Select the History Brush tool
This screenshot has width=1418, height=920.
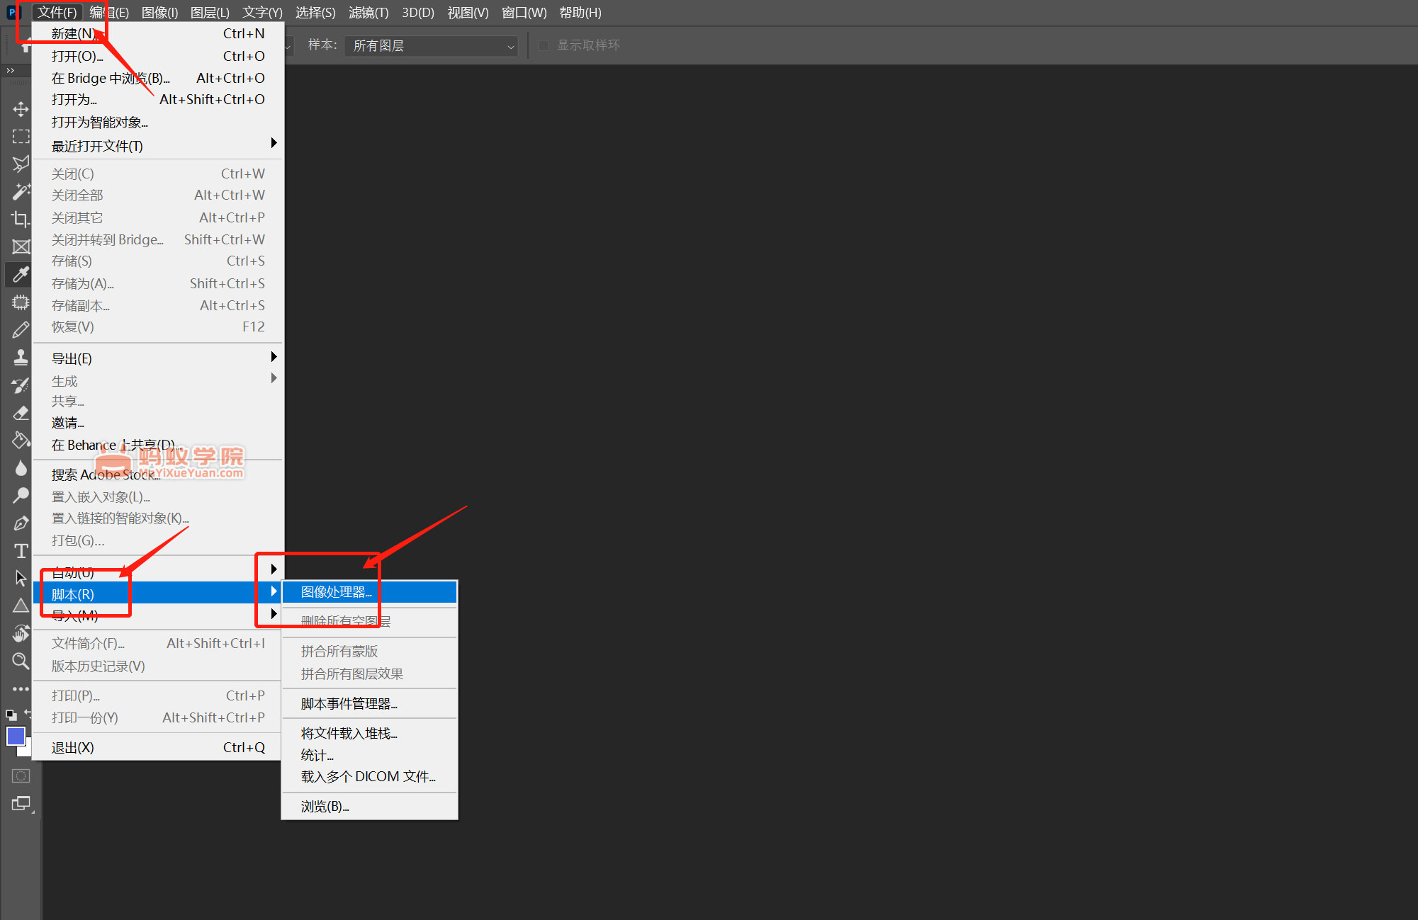coord(21,385)
